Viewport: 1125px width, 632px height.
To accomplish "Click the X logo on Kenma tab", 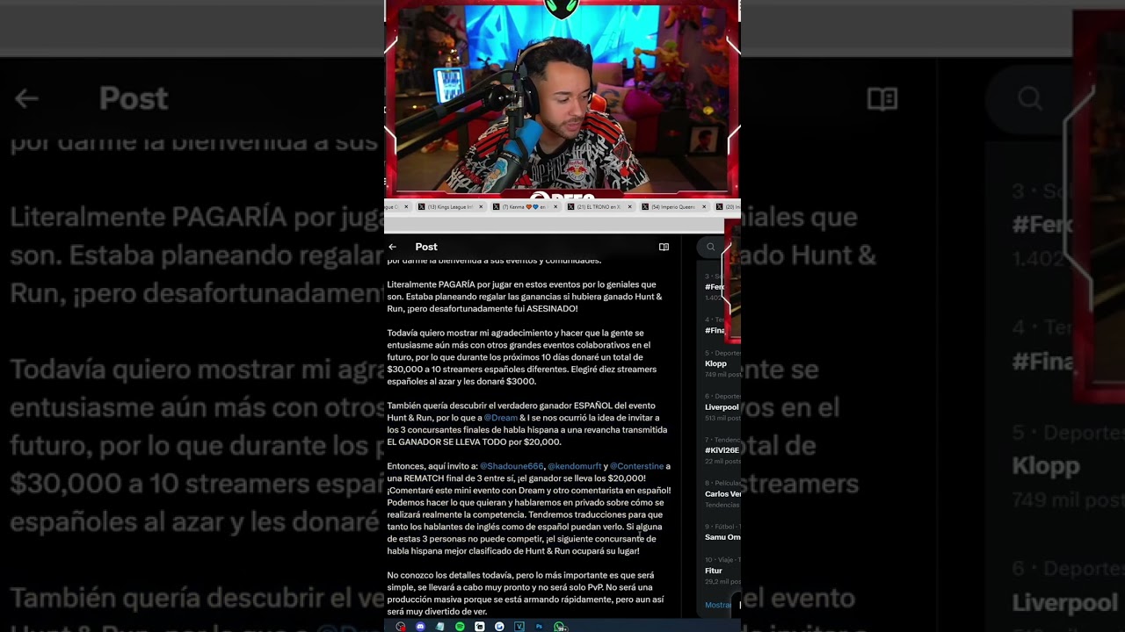I will click(497, 207).
